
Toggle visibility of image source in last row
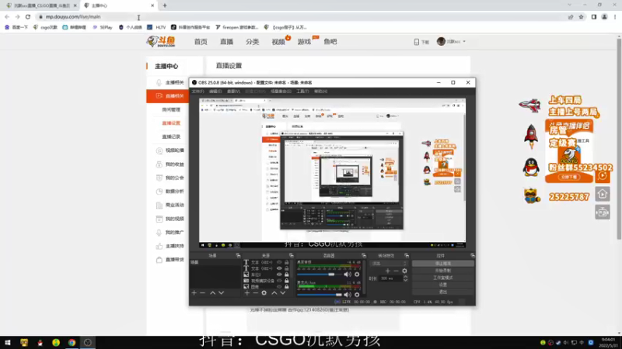(279, 286)
